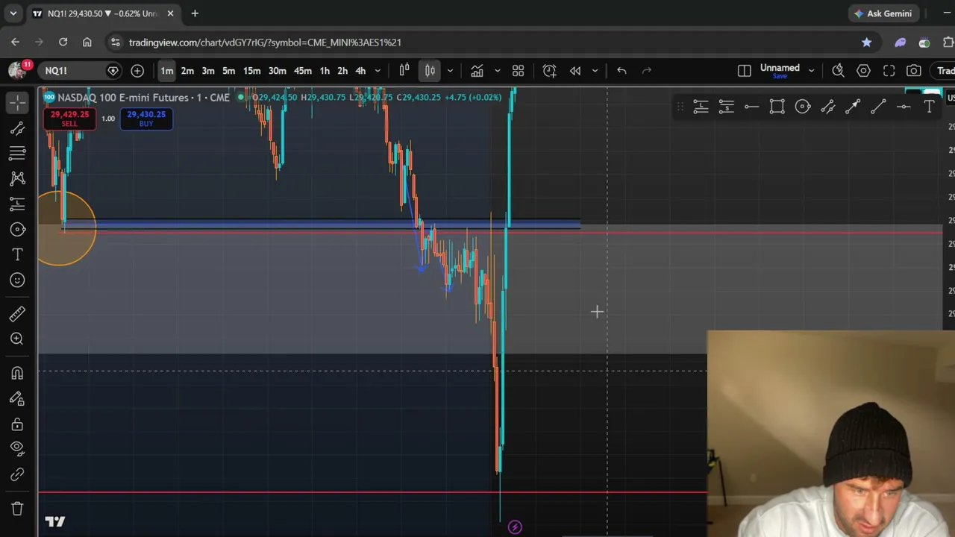This screenshot has height=537, width=955.
Task: Switch chart to 2h interval
Action: pyautogui.click(x=342, y=71)
